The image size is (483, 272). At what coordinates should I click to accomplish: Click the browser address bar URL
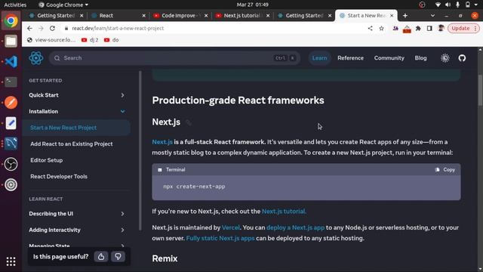click(118, 29)
